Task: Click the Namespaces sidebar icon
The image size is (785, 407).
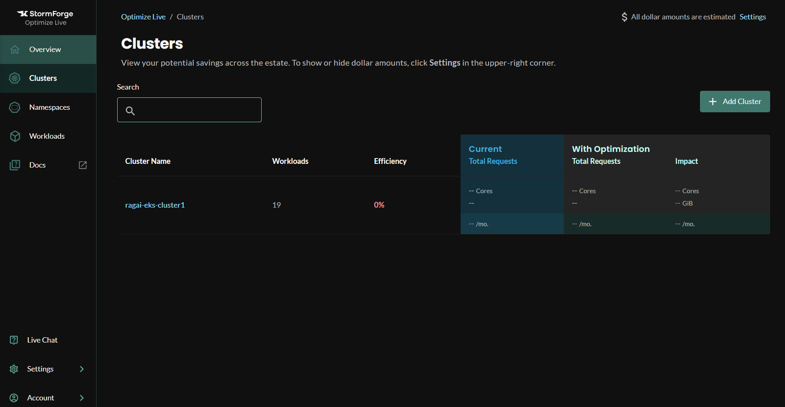Action: (x=15, y=107)
